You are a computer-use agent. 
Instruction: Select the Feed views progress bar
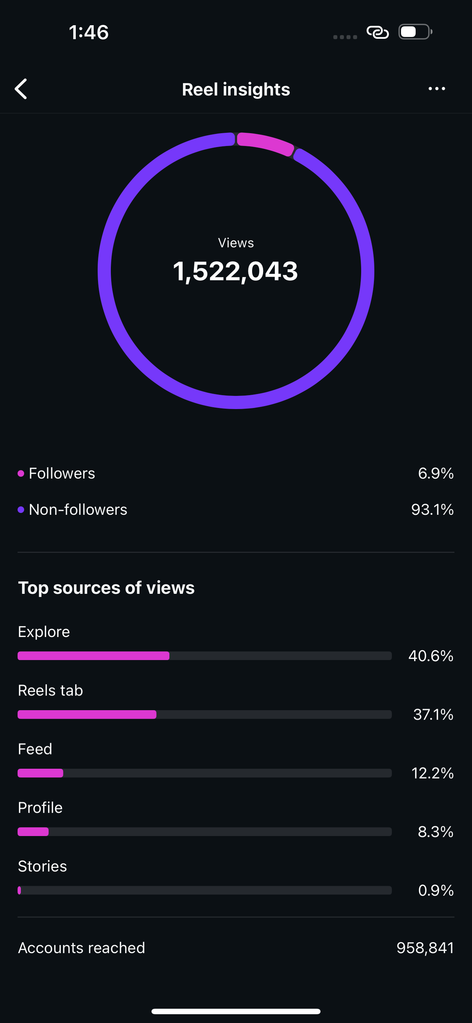(x=205, y=773)
